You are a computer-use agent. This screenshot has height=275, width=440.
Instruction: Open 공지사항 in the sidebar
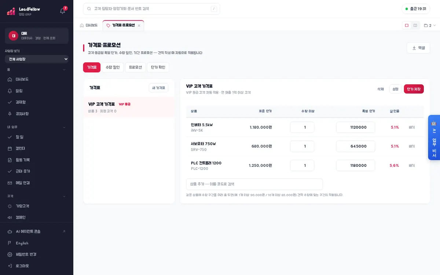click(x=37, y=114)
